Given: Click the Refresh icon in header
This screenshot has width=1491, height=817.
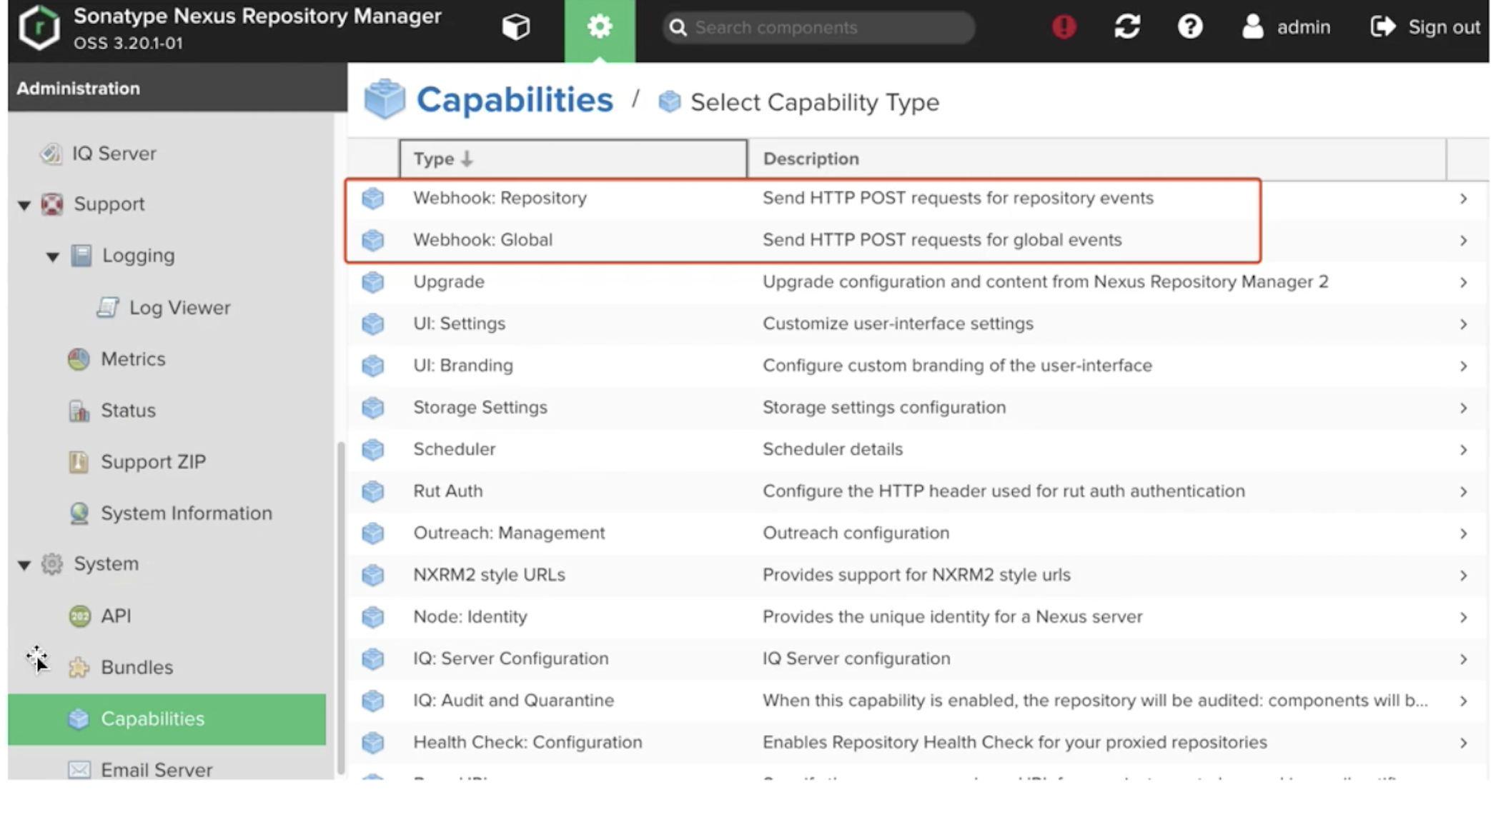Looking at the screenshot, I should tap(1127, 27).
